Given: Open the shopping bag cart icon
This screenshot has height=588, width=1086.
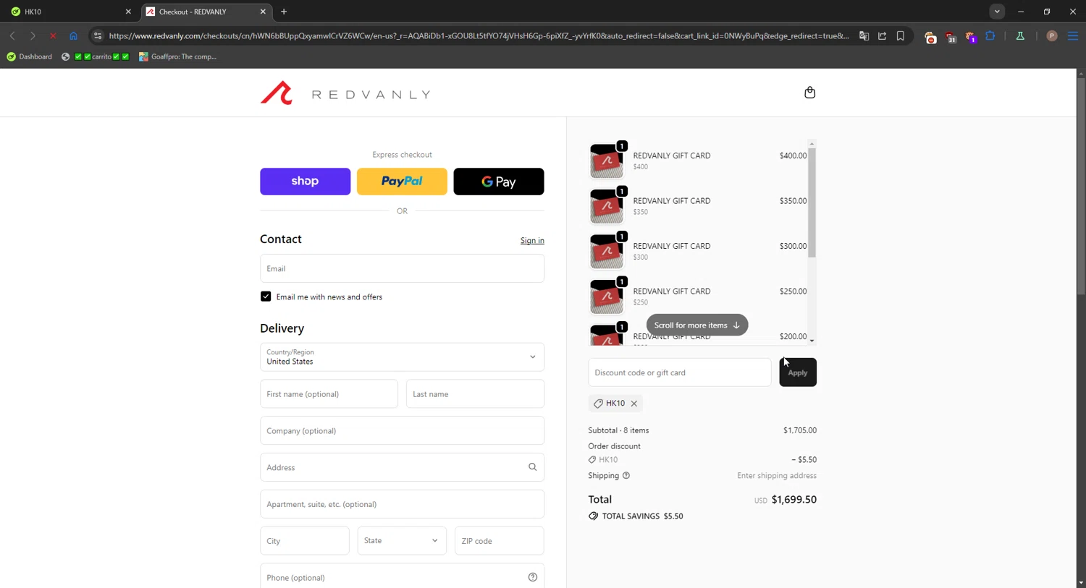Looking at the screenshot, I should click(x=809, y=93).
